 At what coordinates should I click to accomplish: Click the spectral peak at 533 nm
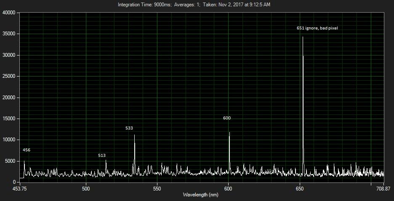[x=134, y=154]
